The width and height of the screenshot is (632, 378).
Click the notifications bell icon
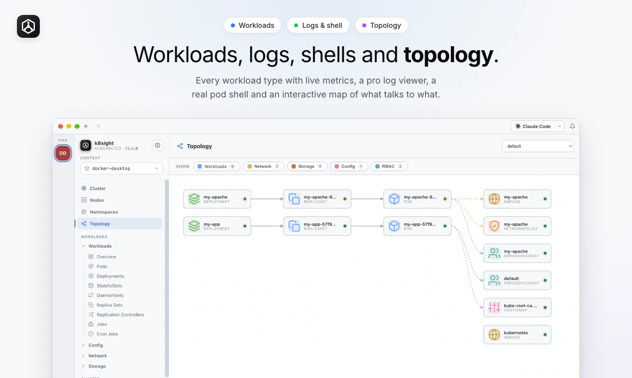[572, 126]
